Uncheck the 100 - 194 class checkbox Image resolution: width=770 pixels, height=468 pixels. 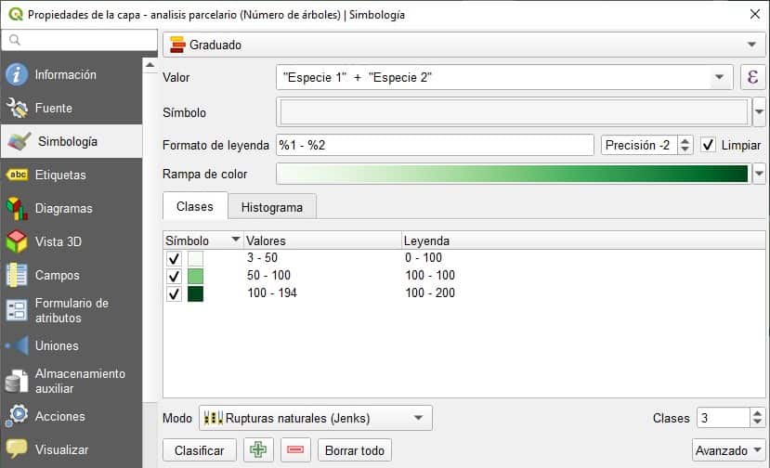(x=174, y=294)
